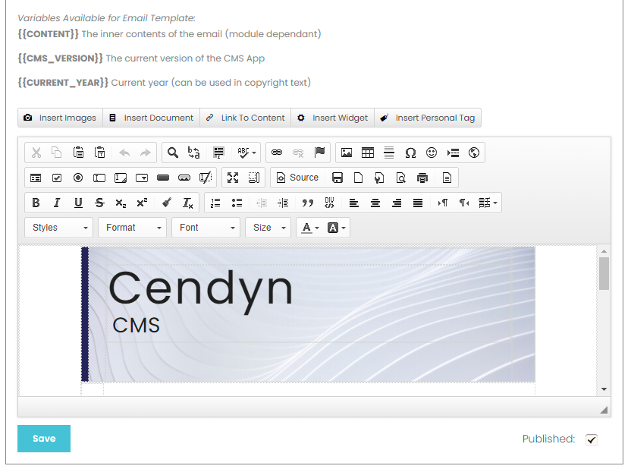Click Remove Format icon
This screenshot has height=469, width=631.
click(x=188, y=203)
